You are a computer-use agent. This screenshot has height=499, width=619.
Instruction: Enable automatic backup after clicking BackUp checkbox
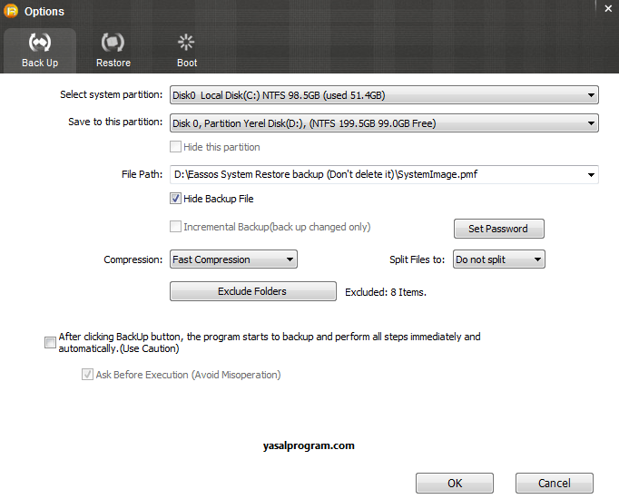pyautogui.click(x=50, y=342)
